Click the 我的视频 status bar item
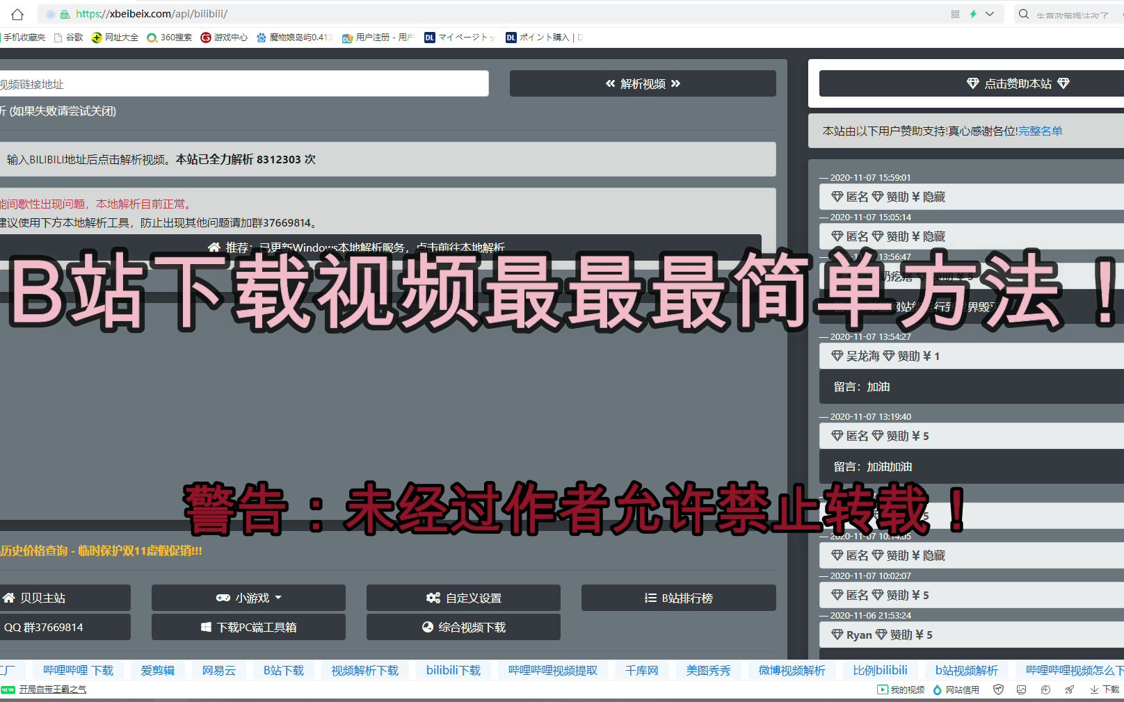This screenshot has height=702, width=1124. coord(901,689)
